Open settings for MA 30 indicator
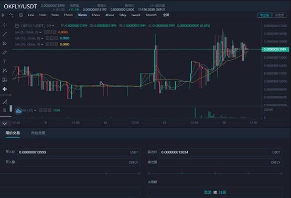Screen dimensions: 291x198 tap(52, 45)
